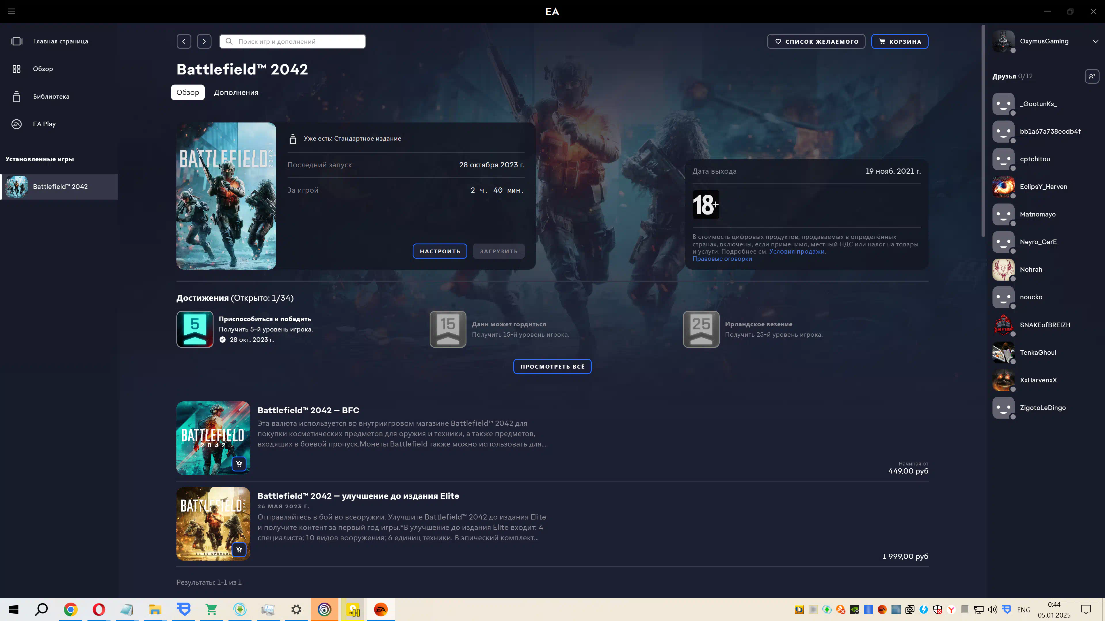
Task: Open friend EclipsY_Harven avatar
Action: (1003, 187)
